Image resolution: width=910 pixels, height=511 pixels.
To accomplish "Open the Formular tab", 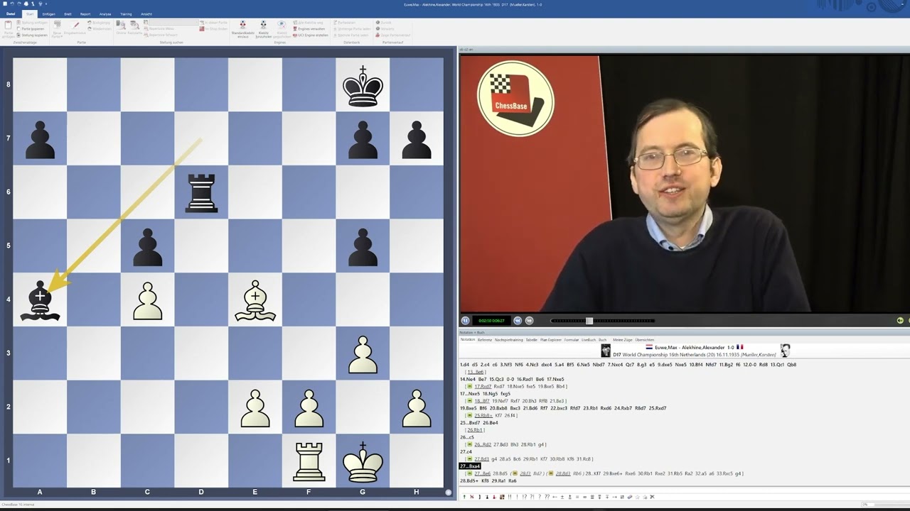I will pyautogui.click(x=572, y=340).
